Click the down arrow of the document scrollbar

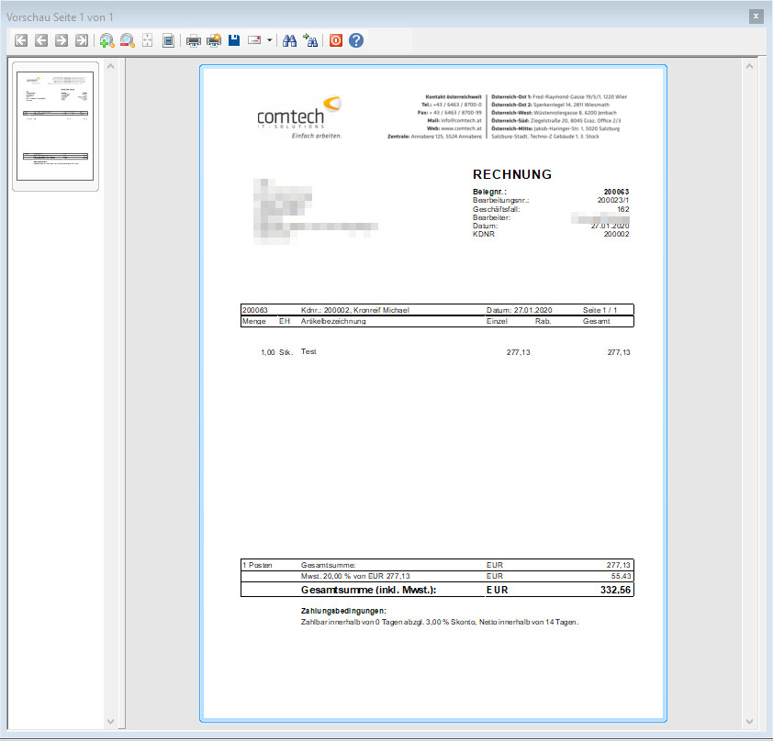749,721
